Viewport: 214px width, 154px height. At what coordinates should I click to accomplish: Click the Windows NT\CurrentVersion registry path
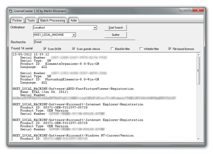[73, 135]
